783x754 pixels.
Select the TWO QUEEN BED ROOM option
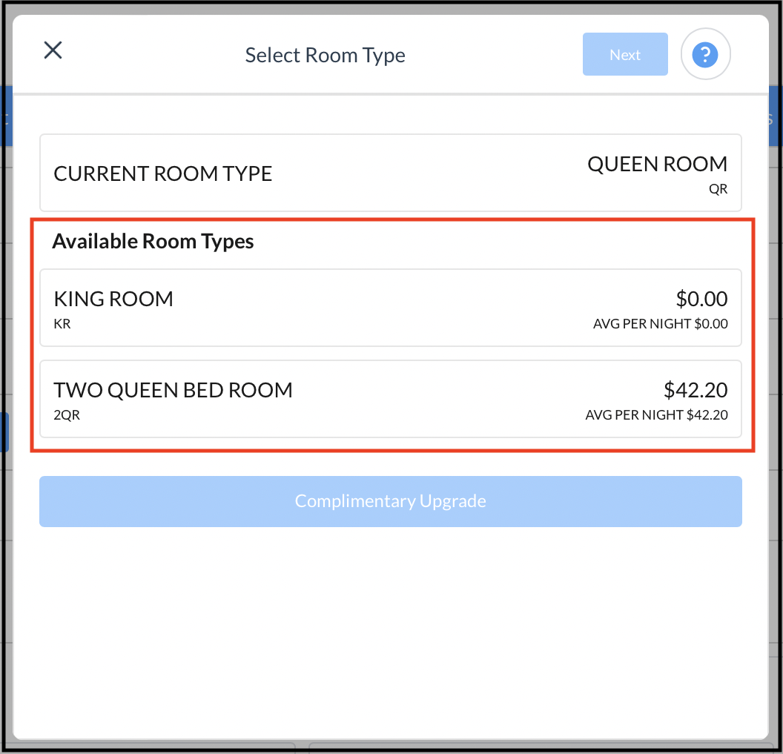[x=390, y=399]
